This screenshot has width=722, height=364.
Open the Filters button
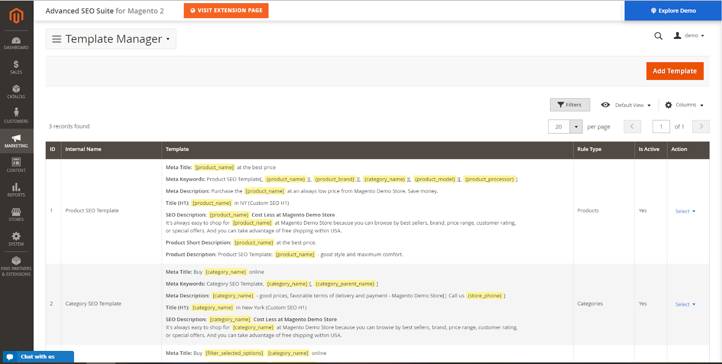pyautogui.click(x=569, y=105)
